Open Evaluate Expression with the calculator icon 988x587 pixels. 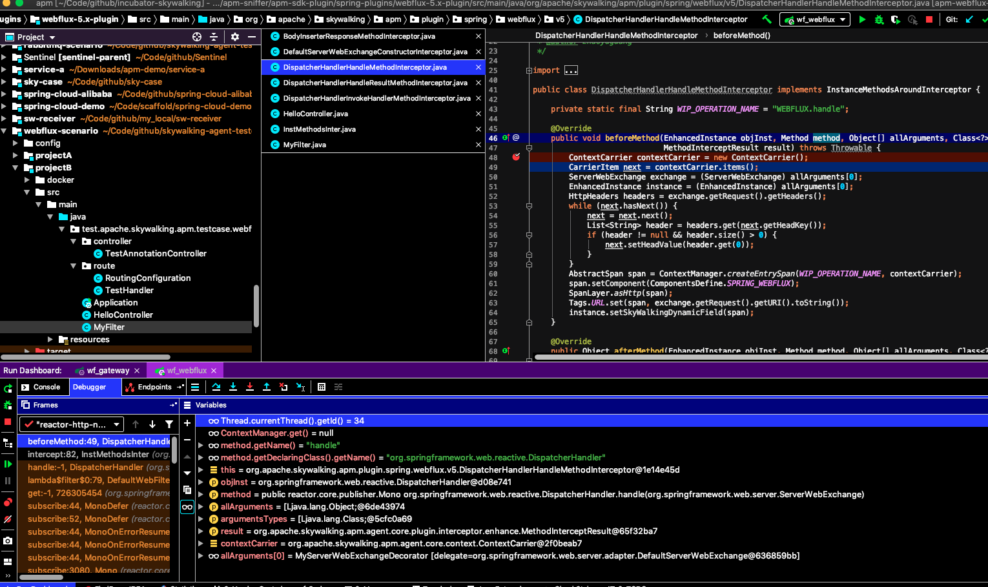[322, 387]
